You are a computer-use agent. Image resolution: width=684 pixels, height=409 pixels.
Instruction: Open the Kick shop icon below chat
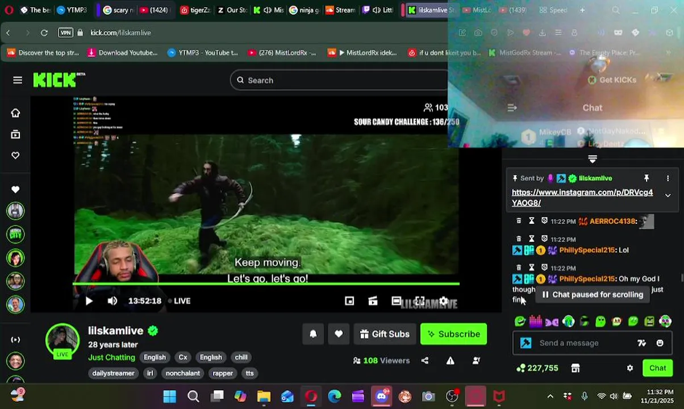pos(575,368)
